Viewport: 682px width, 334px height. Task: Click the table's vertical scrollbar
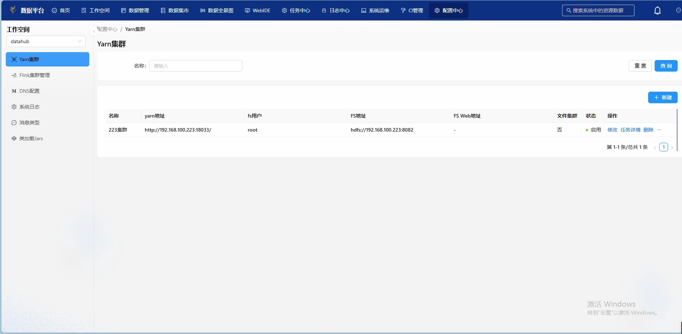pos(677,130)
